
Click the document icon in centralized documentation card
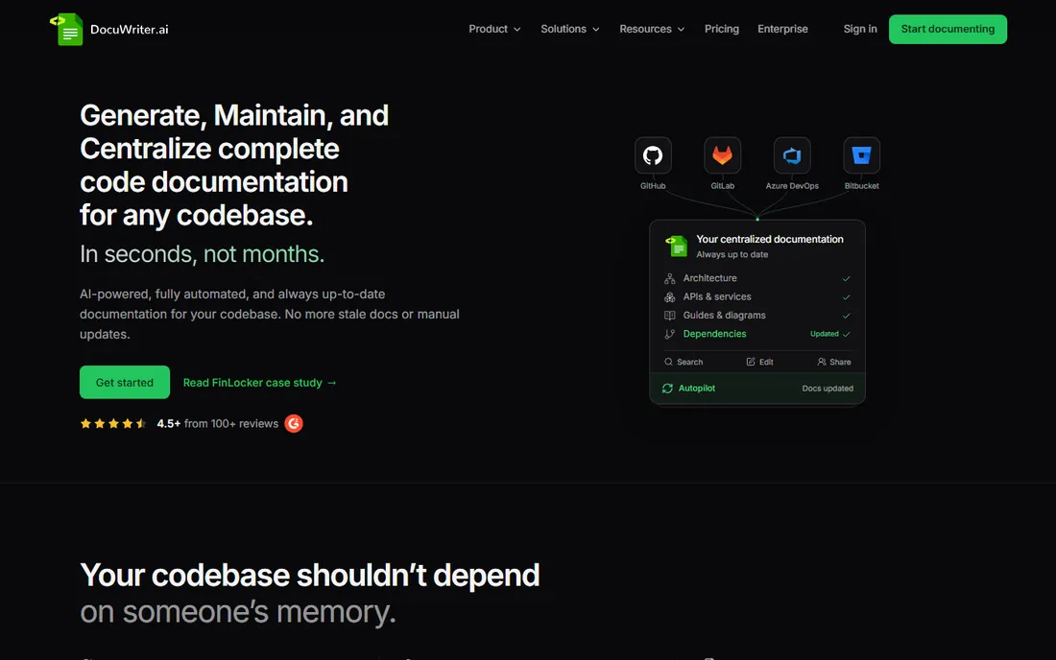[x=676, y=247]
